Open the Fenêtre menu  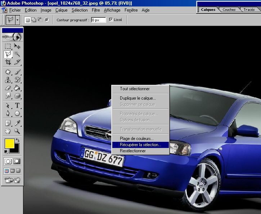131,10
